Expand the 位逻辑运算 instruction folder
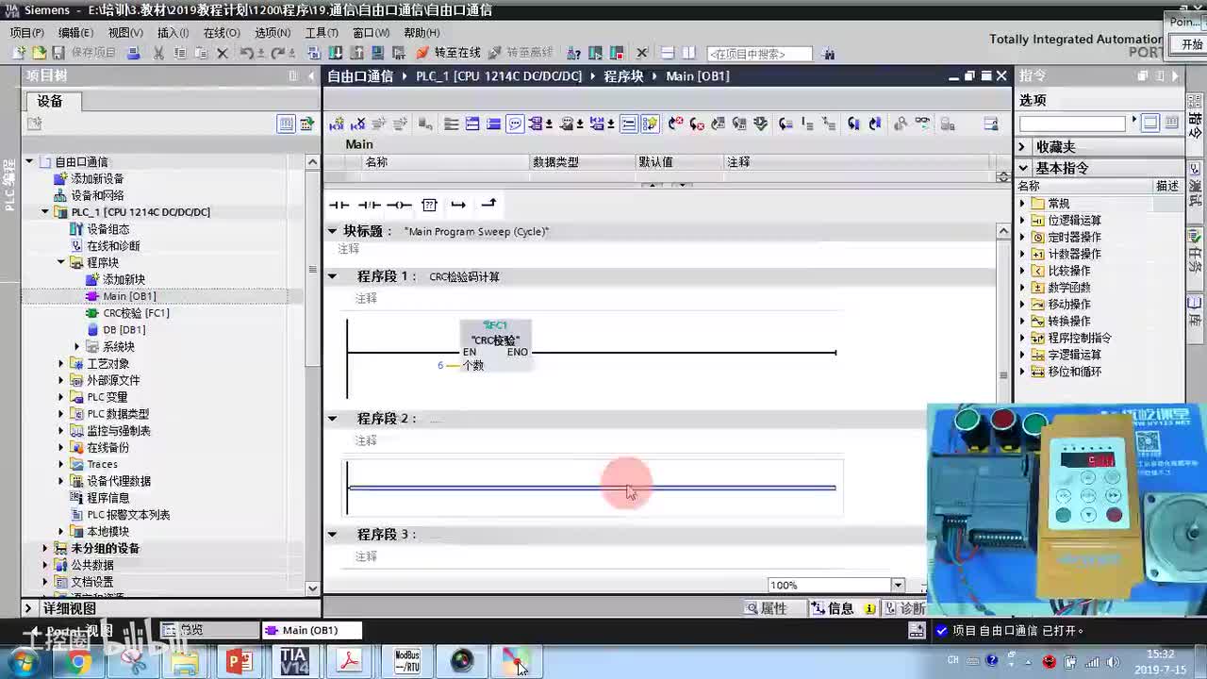This screenshot has width=1207, height=679. [1022, 221]
